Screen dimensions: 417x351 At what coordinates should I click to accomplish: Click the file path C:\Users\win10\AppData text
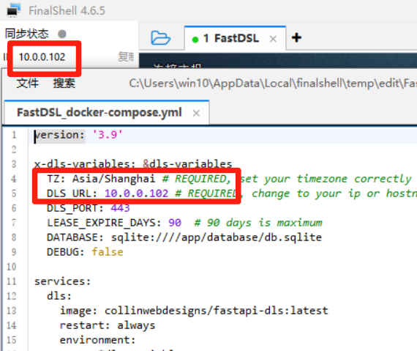point(273,84)
